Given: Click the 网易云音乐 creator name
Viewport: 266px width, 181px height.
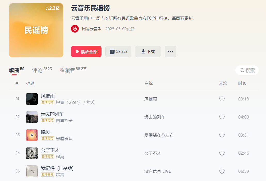Looking at the screenshot, I should click(x=92, y=29).
